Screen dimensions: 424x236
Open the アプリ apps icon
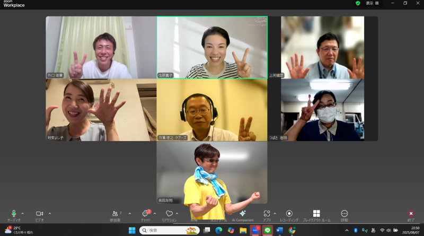point(267,214)
